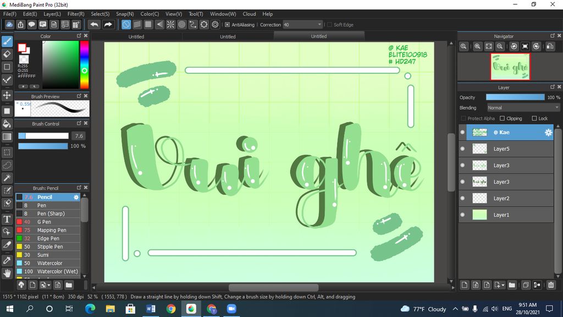Select the Brush tool in left toolbar
The height and width of the screenshot is (317, 563).
click(7, 41)
